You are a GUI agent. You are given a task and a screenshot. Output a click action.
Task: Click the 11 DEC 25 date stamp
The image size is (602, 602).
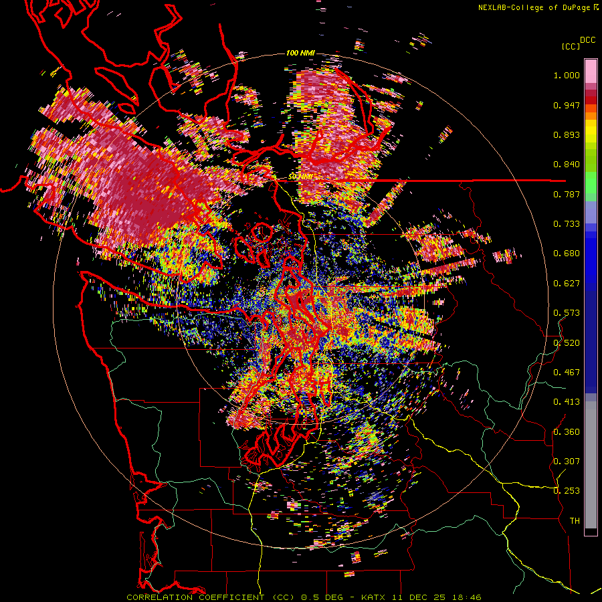pos(418,597)
